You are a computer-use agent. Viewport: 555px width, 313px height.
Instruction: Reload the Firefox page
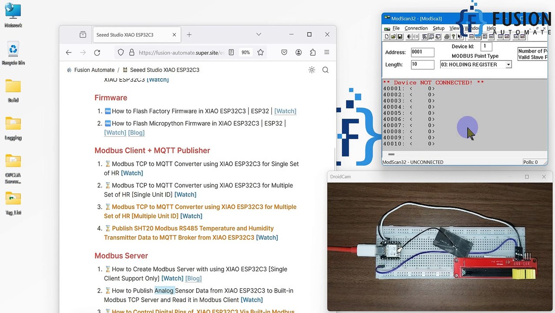pyautogui.click(x=97, y=52)
